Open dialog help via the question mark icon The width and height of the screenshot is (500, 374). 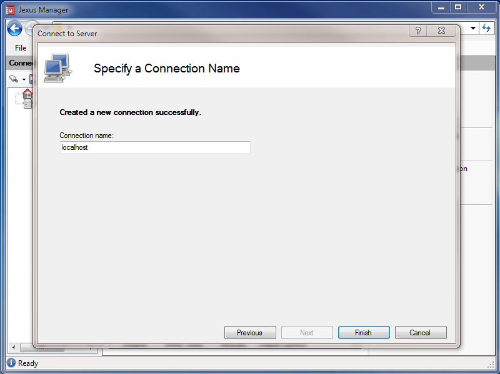417,29
